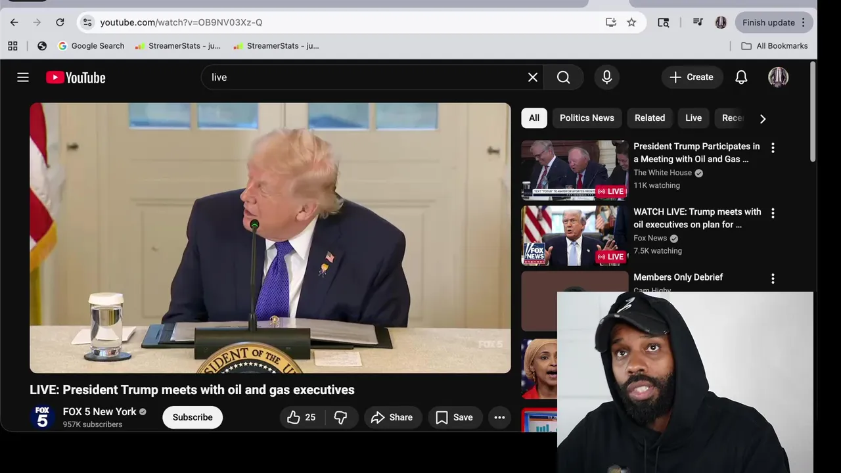The width and height of the screenshot is (841, 473).
Task: Click the page vertical scrollbar
Action: (x=813, y=113)
